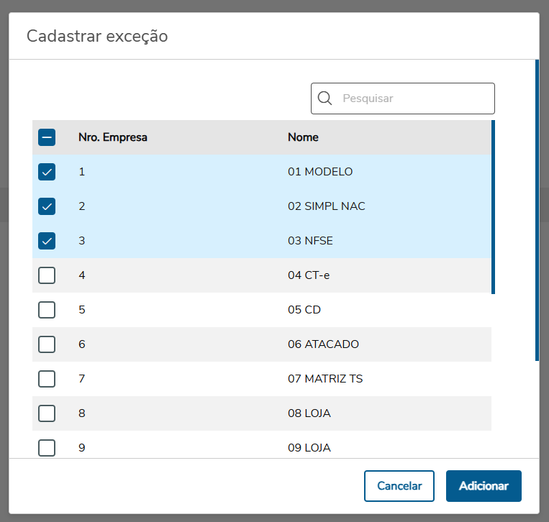
Task: Enable the 06 ATACADO checkbox
Action: [47, 344]
